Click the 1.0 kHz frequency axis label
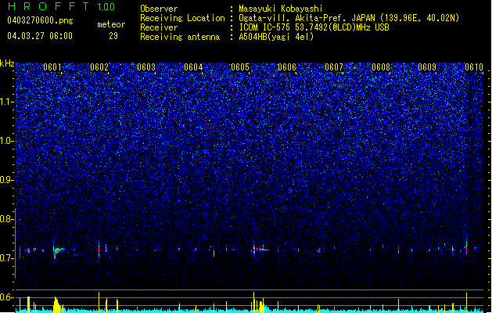Viewport: 492px width, 313px height. [x=7, y=141]
